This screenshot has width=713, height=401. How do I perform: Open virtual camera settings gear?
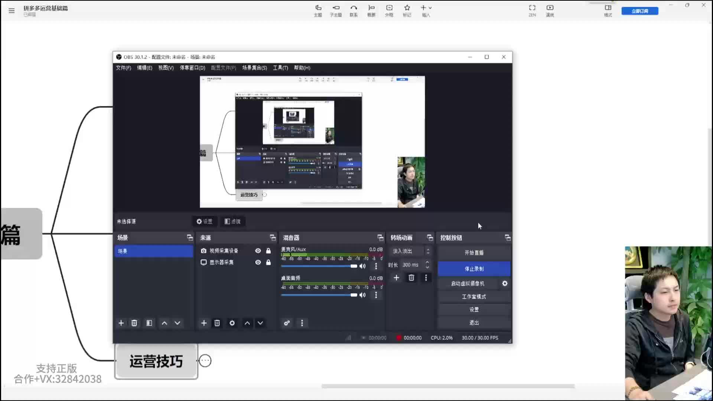505,283
